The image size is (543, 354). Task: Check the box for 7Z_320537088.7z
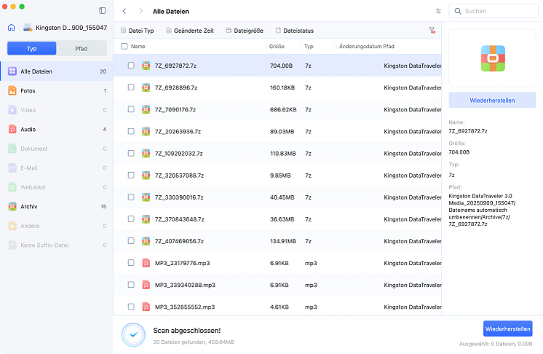pos(131,175)
